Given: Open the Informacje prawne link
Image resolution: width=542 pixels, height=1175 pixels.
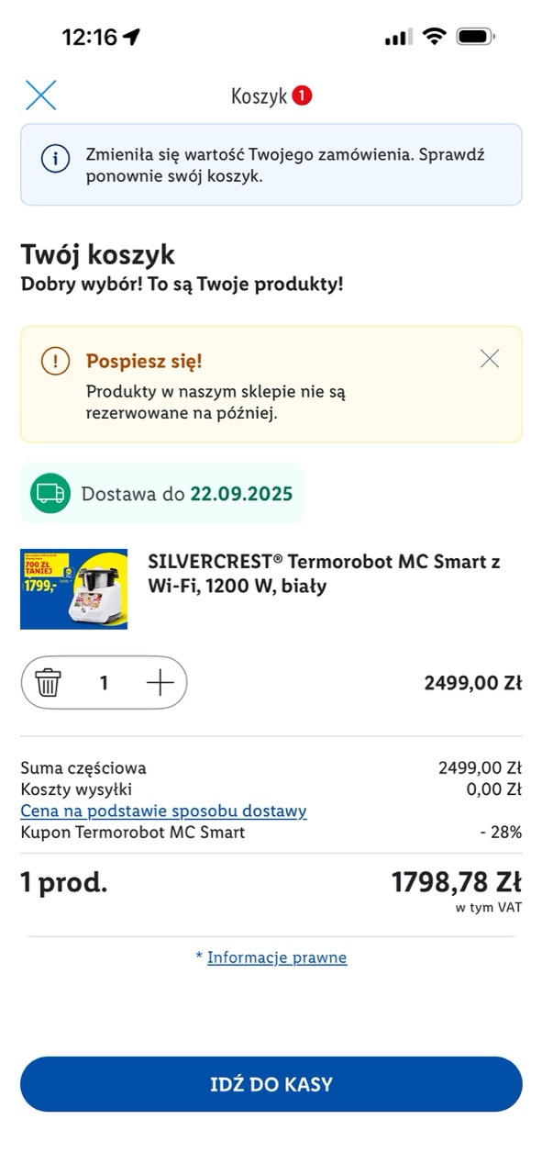Looking at the screenshot, I should [x=277, y=957].
